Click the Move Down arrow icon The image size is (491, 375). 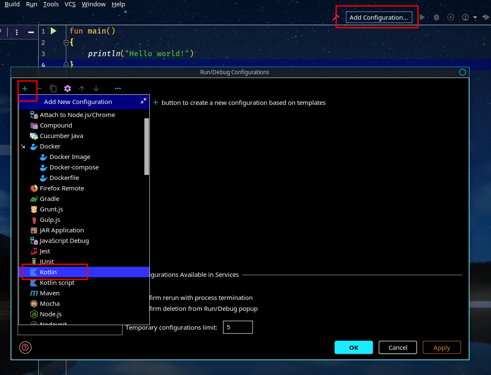point(96,89)
